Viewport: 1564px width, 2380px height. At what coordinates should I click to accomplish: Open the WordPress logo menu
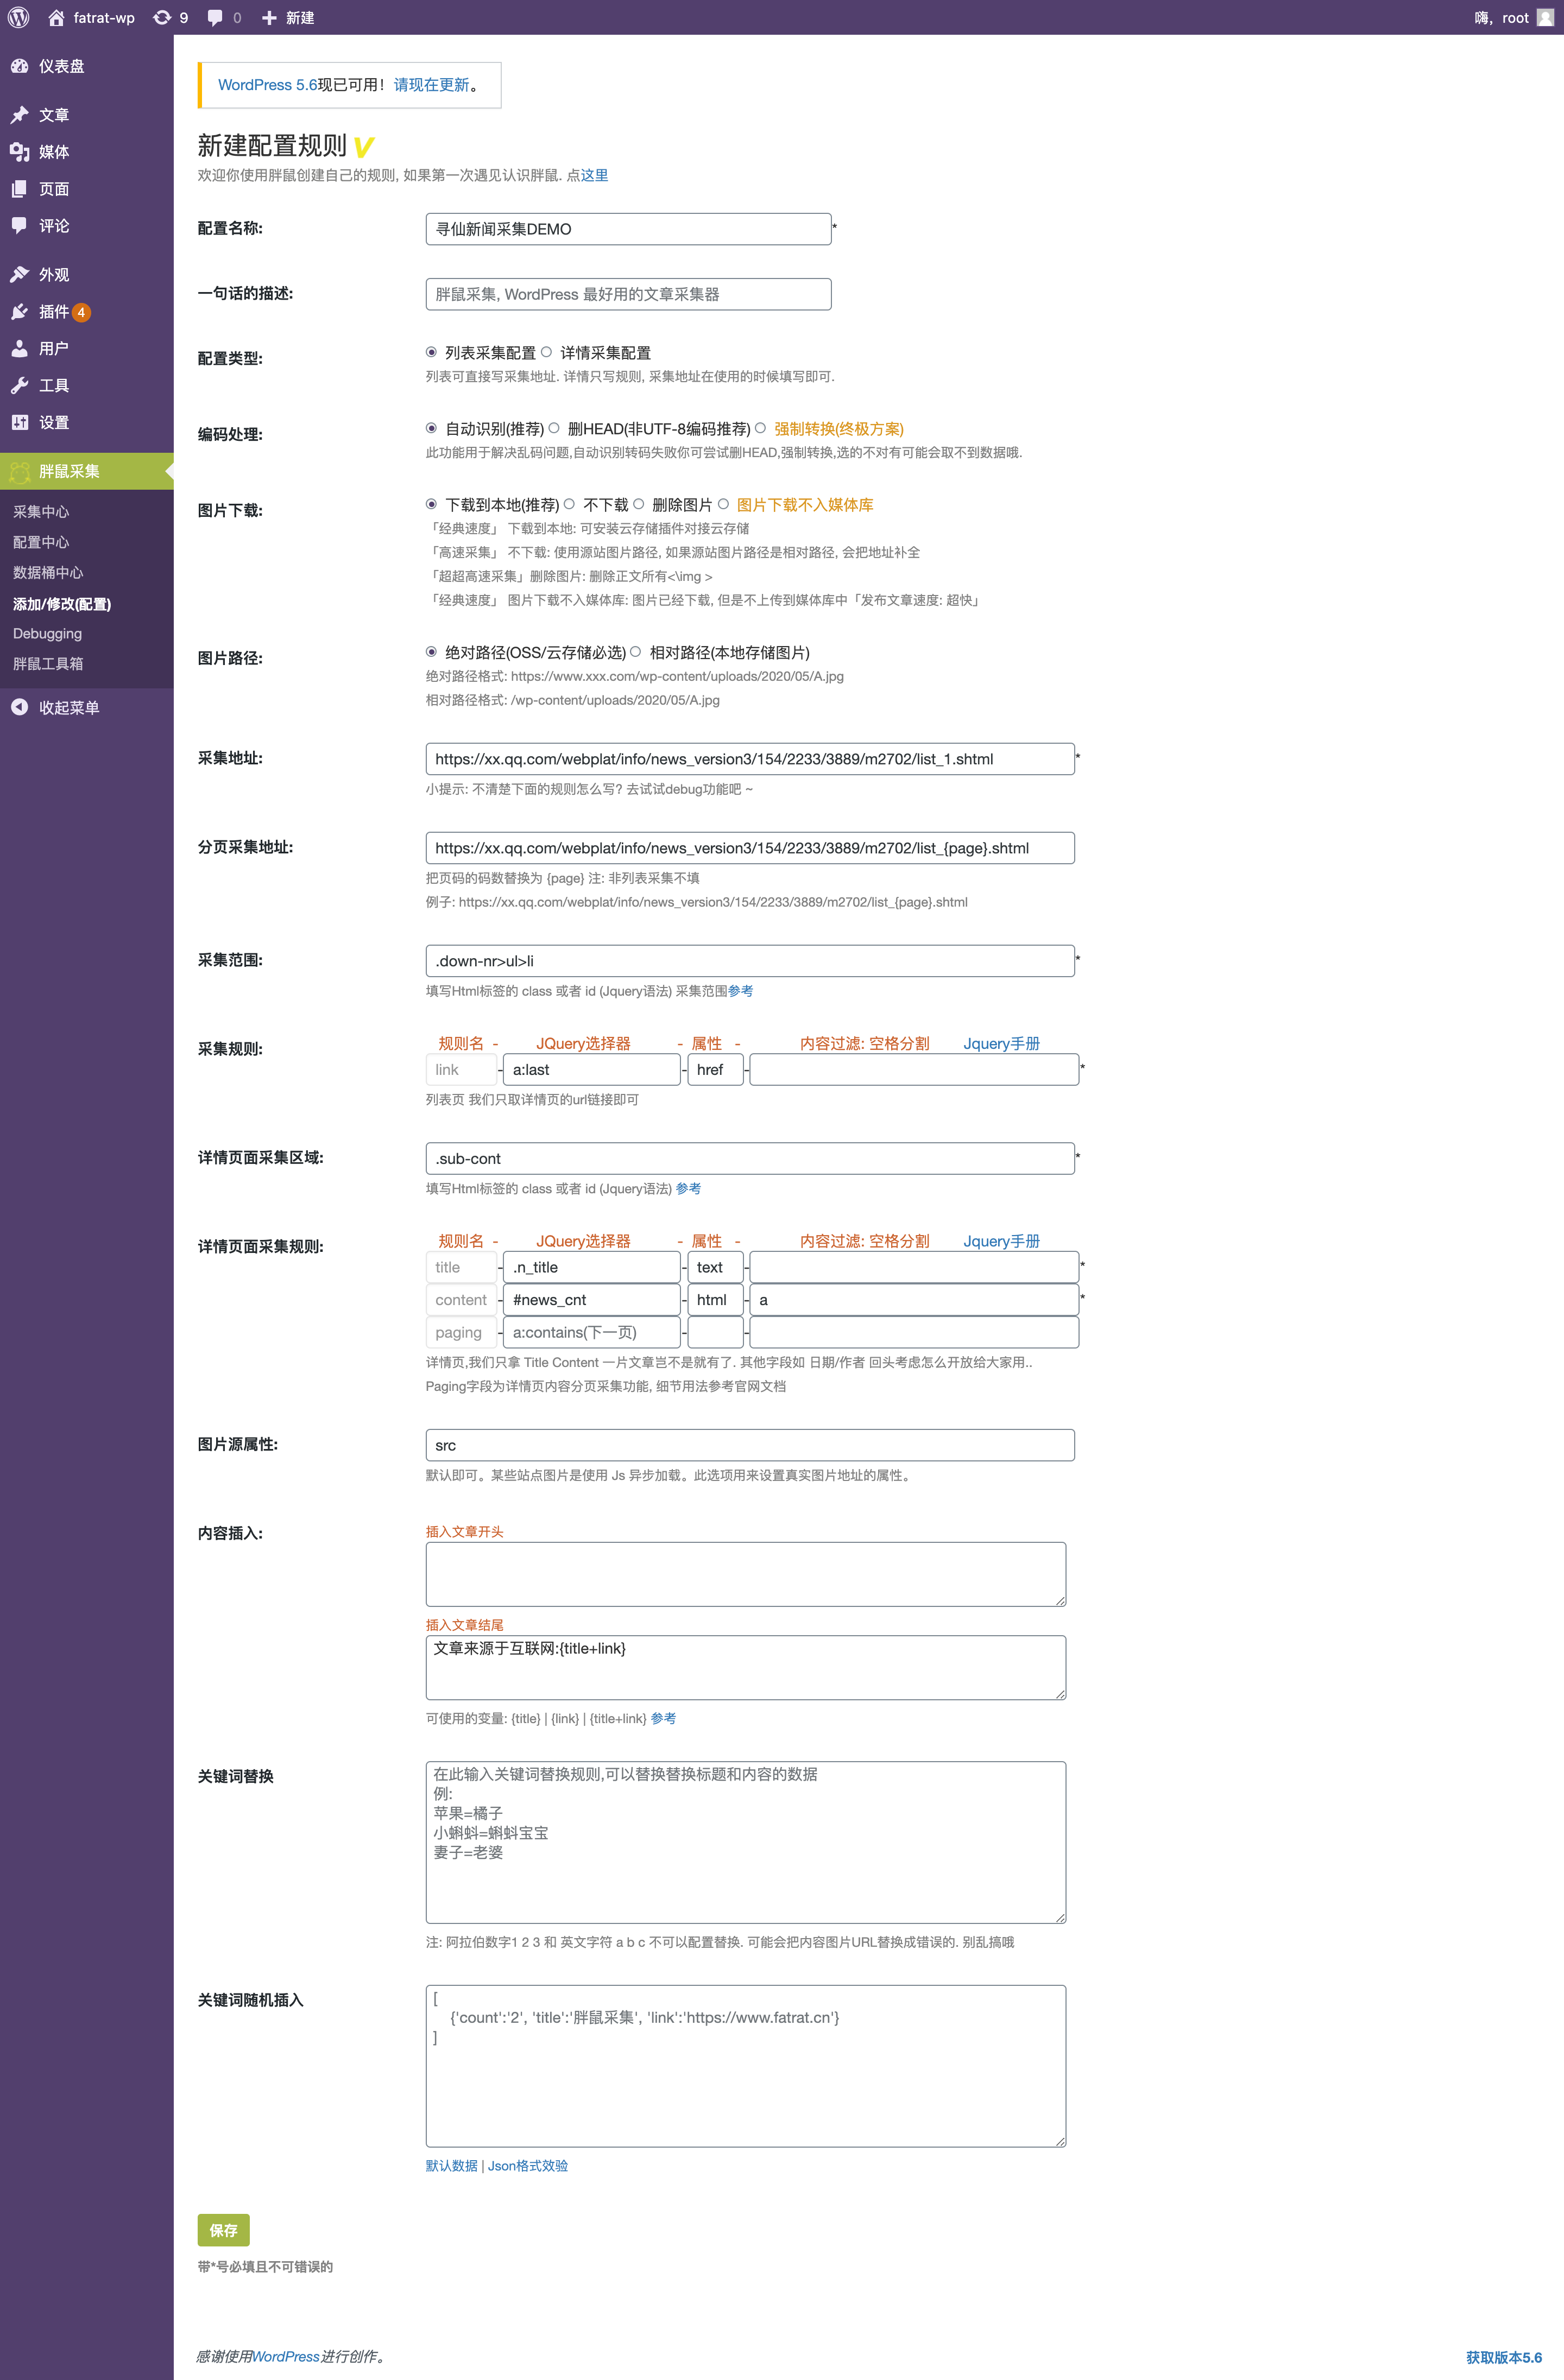(x=18, y=17)
